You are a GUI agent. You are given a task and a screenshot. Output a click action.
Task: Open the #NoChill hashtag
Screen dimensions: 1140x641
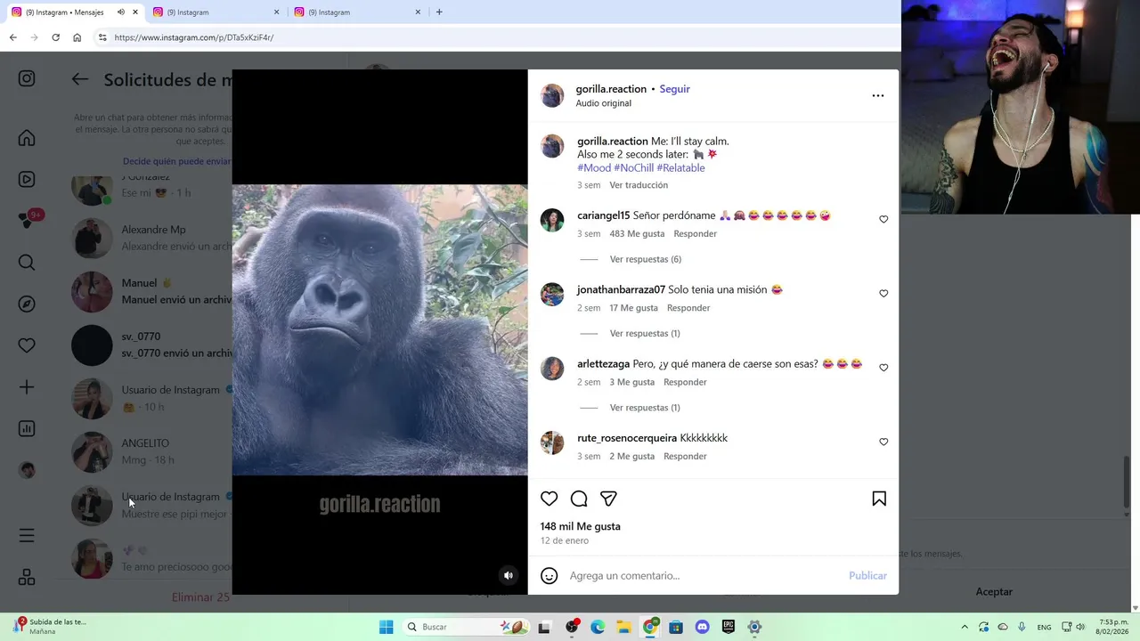tap(633, 167)
